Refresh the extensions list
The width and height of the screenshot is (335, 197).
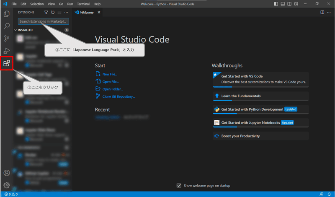point(53,13)
